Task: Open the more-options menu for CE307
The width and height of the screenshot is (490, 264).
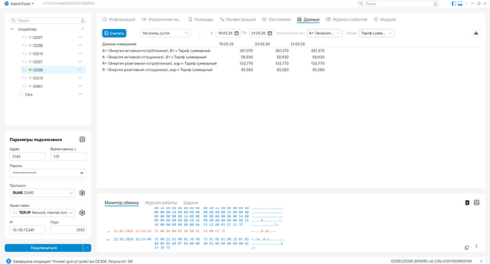Action: click(80, 62)
